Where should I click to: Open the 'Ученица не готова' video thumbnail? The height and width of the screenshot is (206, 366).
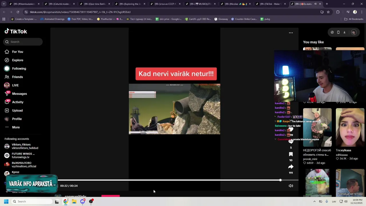(350, 183)
